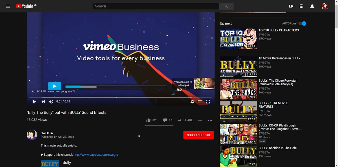Click the ad info icon next to Ad timer
338x167 pixels.
click(x=45, y=91)
